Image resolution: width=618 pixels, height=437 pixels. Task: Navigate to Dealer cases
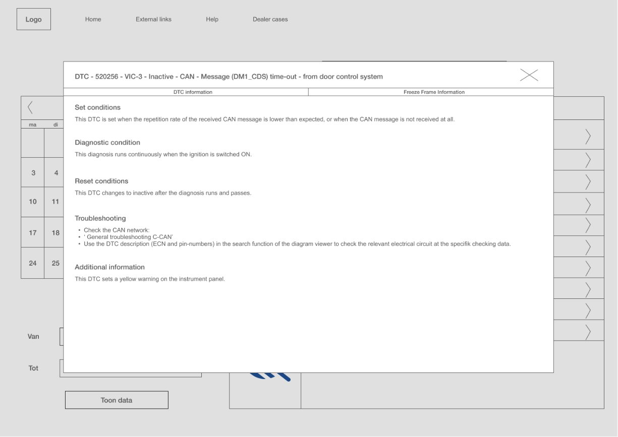click(x=270, y=20)
